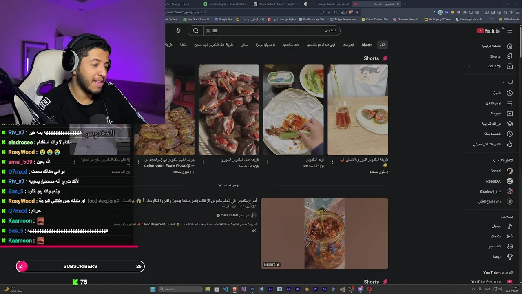Click the YouTube logo
This screenshot has width=522, height=294.
pos(489,31)
